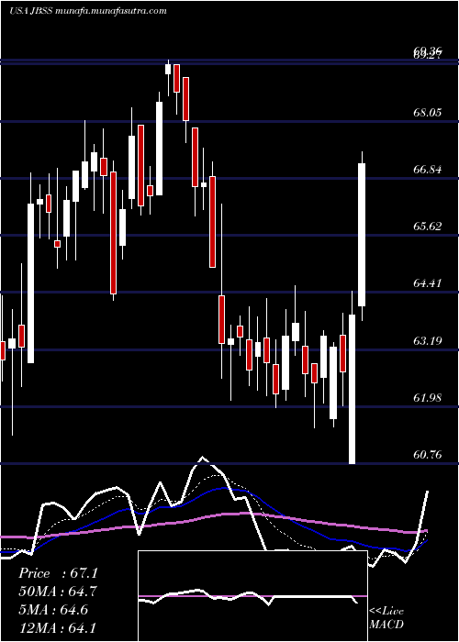Click the 63.19 price level label
Viewport: 459px width, 642px height.
point(428,340)
